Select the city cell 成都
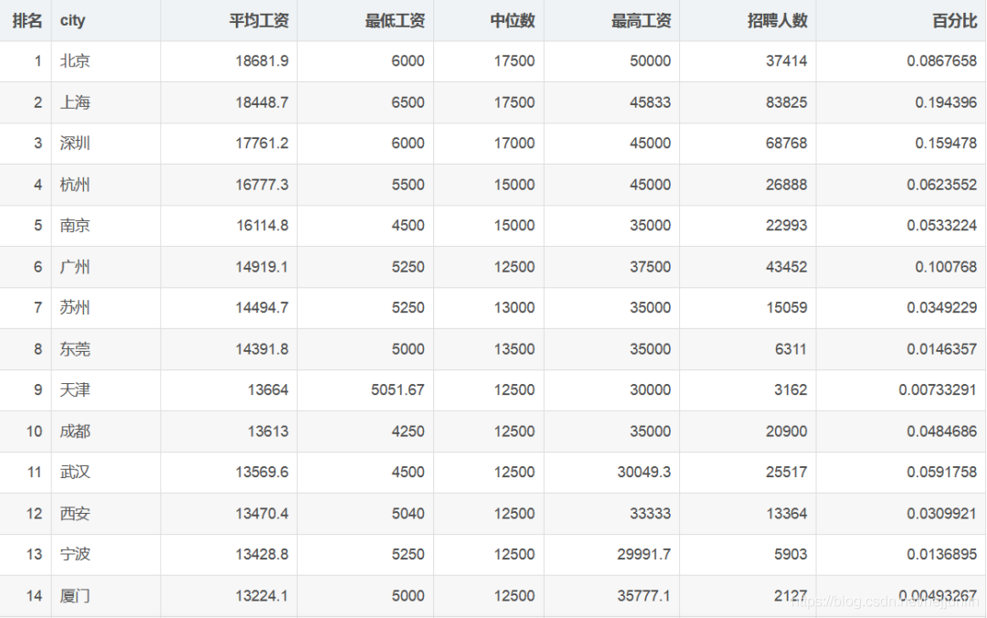Image resolution: width=987 pixels, height=618 pixels. 75,432
